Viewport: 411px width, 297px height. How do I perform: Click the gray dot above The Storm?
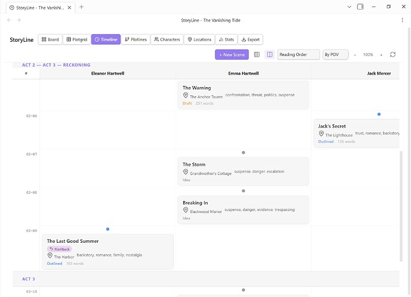coord(243,153)
